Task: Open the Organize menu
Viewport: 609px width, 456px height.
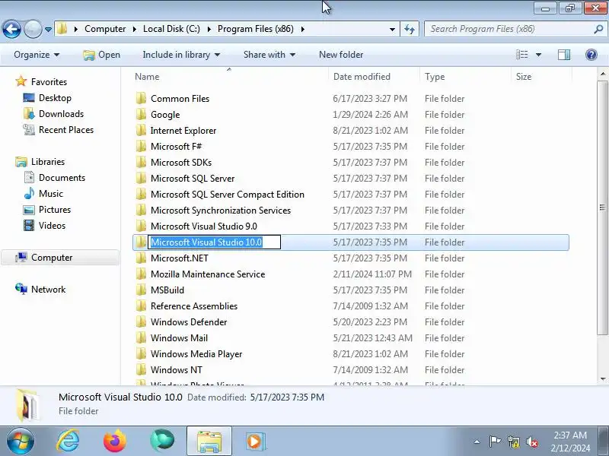Action: click(x=37, y=55)
